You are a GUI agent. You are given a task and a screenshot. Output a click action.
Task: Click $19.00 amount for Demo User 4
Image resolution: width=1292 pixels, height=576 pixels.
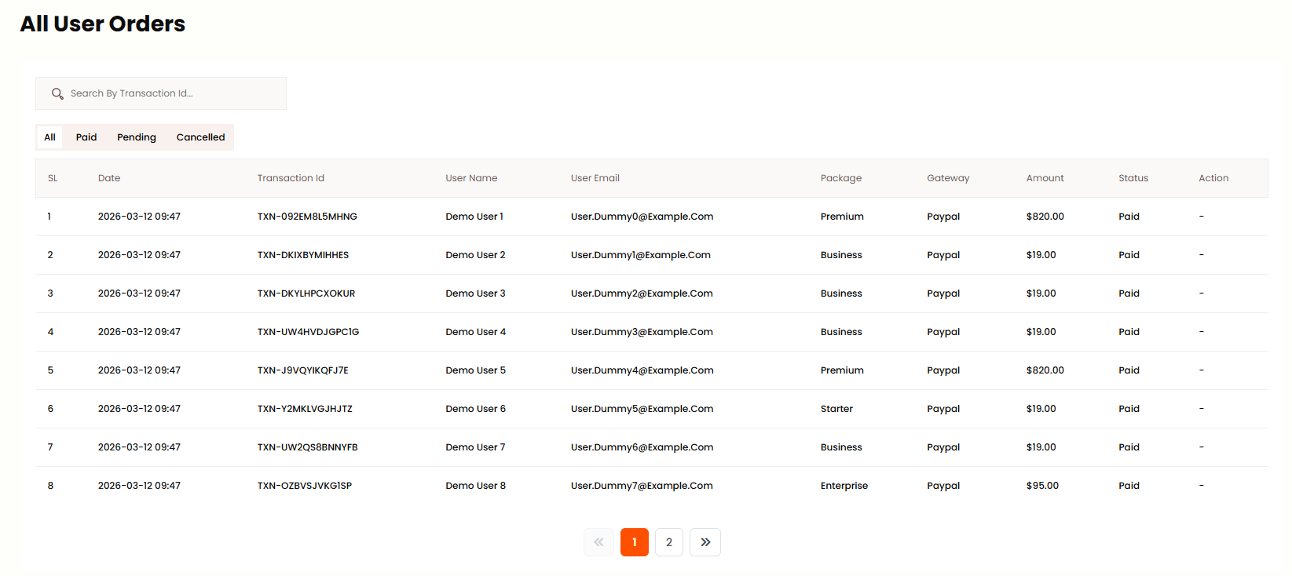tap(1041, 332)
